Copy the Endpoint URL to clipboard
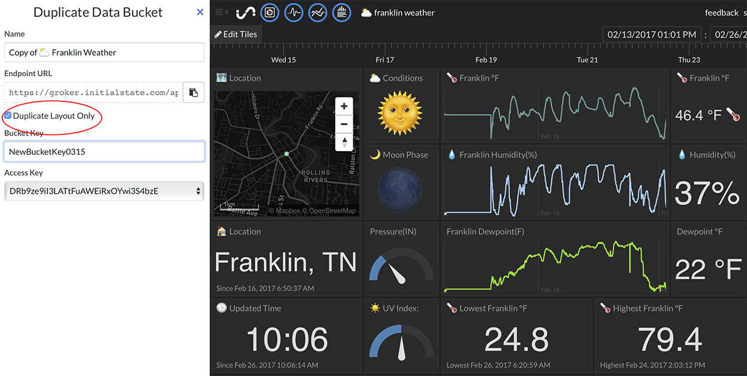747x376 pixels. point(194,92)
